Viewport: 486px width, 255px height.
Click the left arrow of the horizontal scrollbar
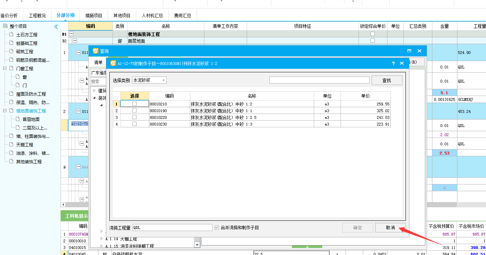coord(63,205)
